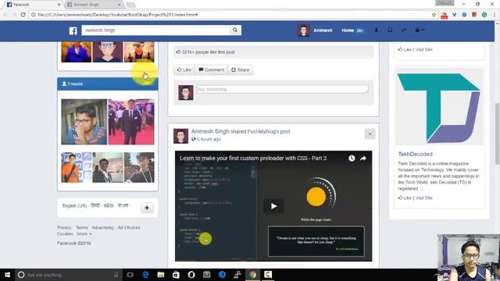Open the Advertising footer link
Image resolution: width=500 pixels, height=281 pixels.
click(x=102, y=227)
